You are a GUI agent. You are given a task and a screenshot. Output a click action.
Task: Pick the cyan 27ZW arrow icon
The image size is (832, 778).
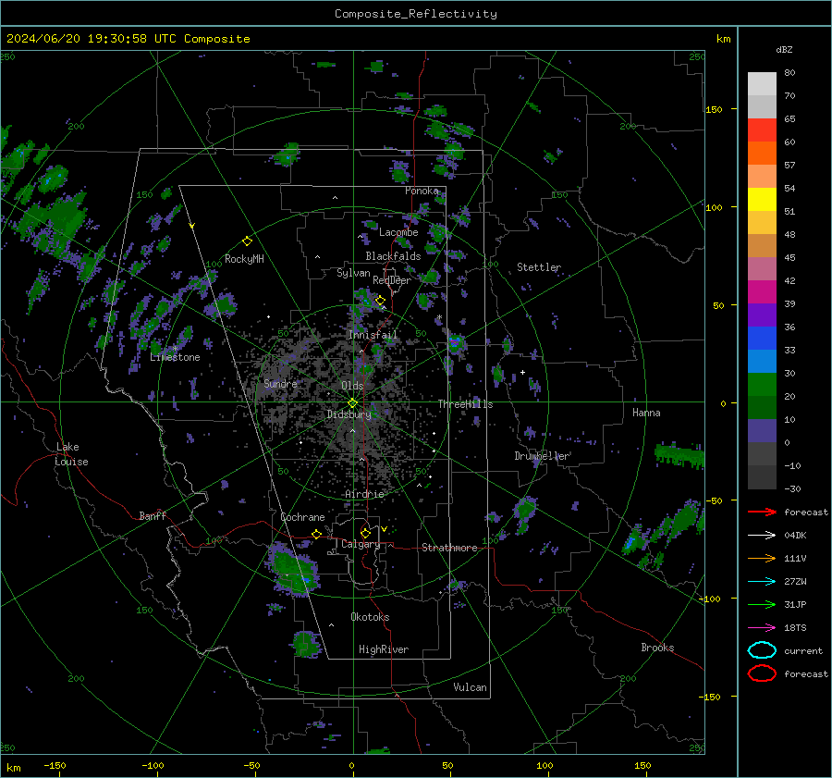click(762, 582)
